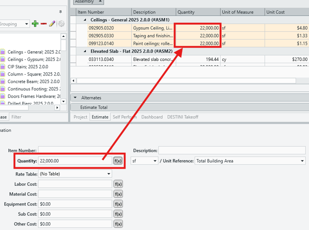Image resolution: width=309 pixels, height=230 pixels.
Task: Expand the Alternates section
Action: click(x=76, y=98)
